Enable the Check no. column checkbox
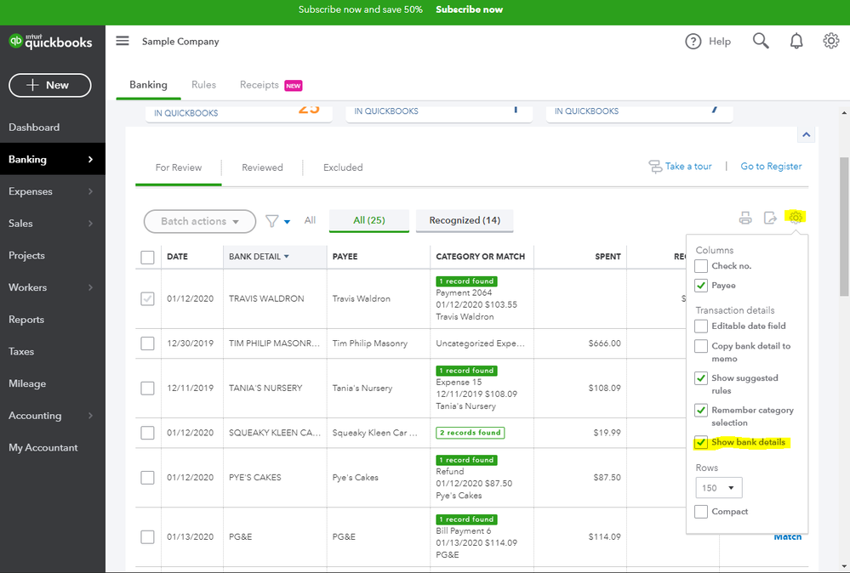Screen dimensions: 850x573 pyautogui.click(x=701, y=266)
